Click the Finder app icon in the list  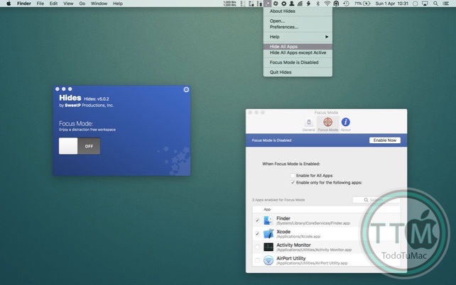coord(268,220)
